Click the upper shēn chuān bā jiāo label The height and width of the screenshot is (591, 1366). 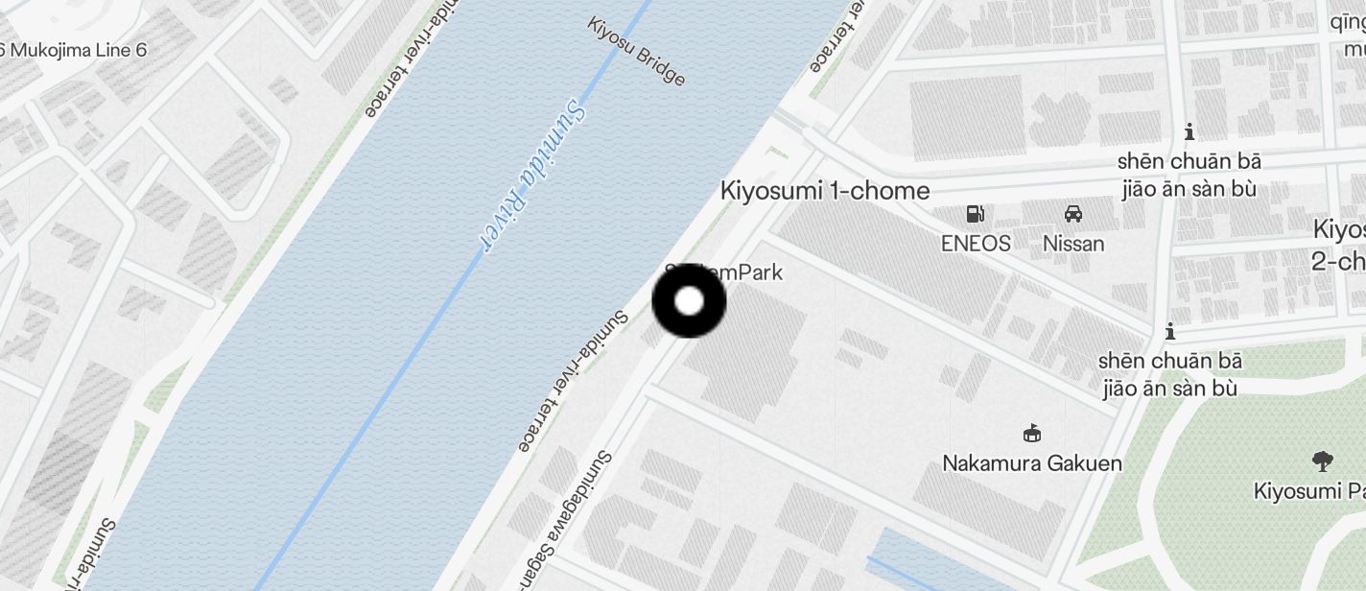[x=1189, y=176]
